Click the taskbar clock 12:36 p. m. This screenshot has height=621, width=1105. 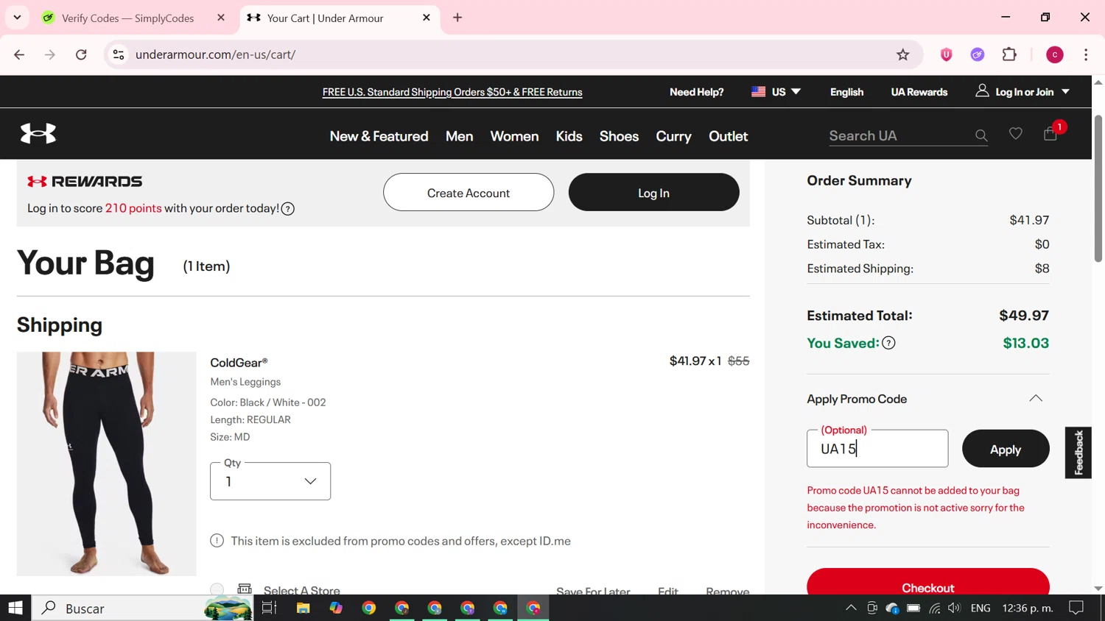1028,608
